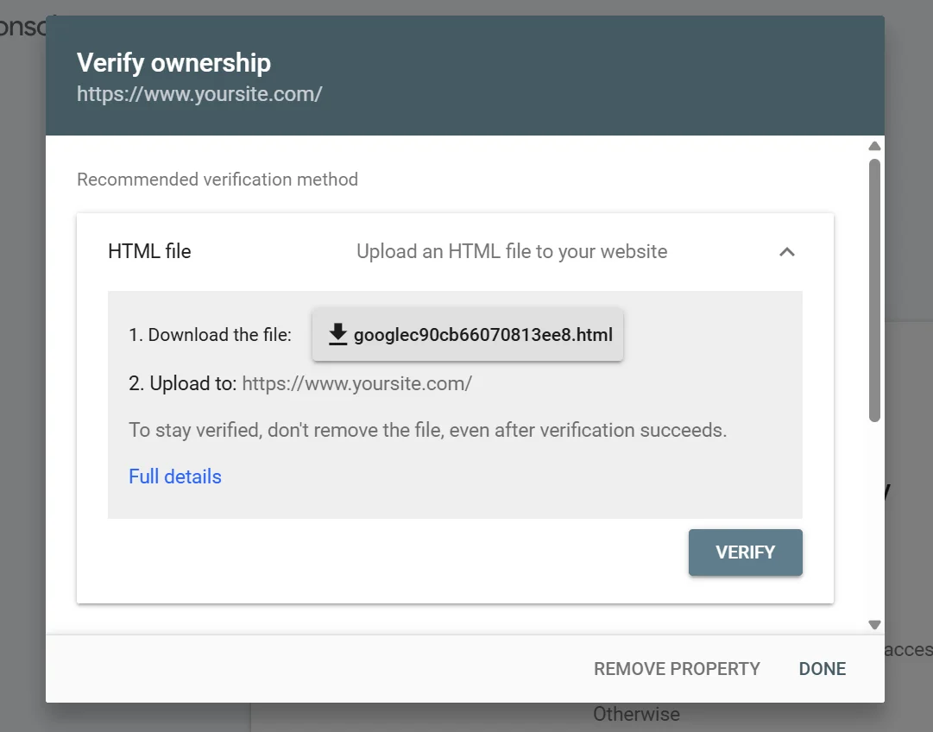
Task: Click the Verify ownership heading
Action: coord(173,63)
